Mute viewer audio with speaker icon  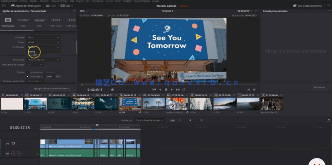point(112,90)
